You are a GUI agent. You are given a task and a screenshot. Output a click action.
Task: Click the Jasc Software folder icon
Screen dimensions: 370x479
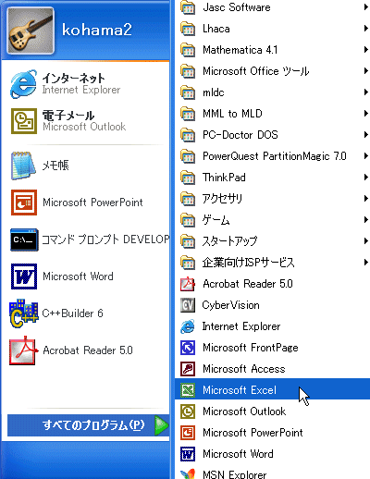[188, 7]
